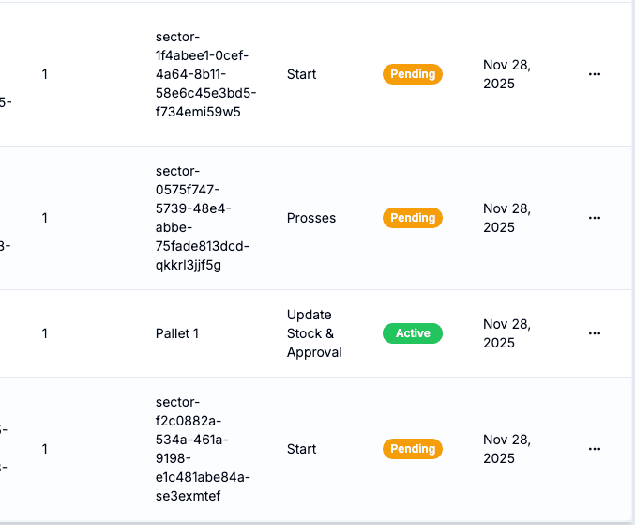
Task: Click the Nov 28, 2025 date in the Pallet 1 row
Action: 506,333
